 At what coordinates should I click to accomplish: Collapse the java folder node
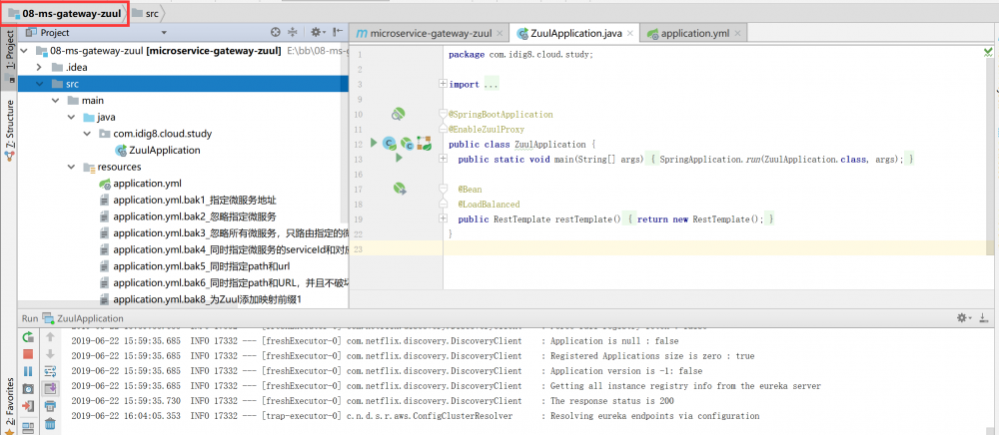click(x=71, y=117)
